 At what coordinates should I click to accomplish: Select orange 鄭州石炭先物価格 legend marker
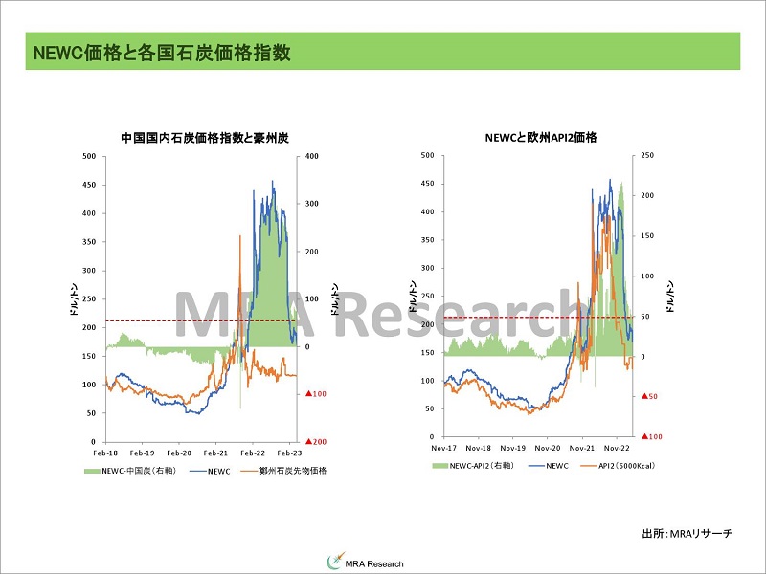point(250,471)
